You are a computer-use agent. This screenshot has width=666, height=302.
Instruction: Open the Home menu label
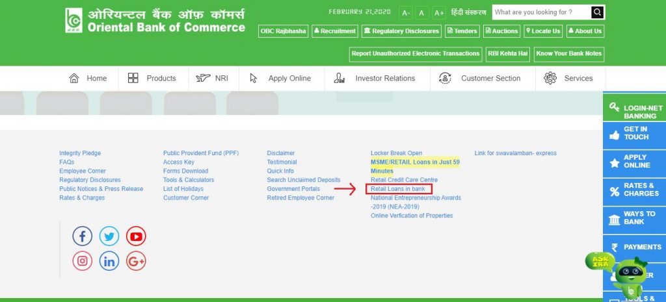click(97, 79)
